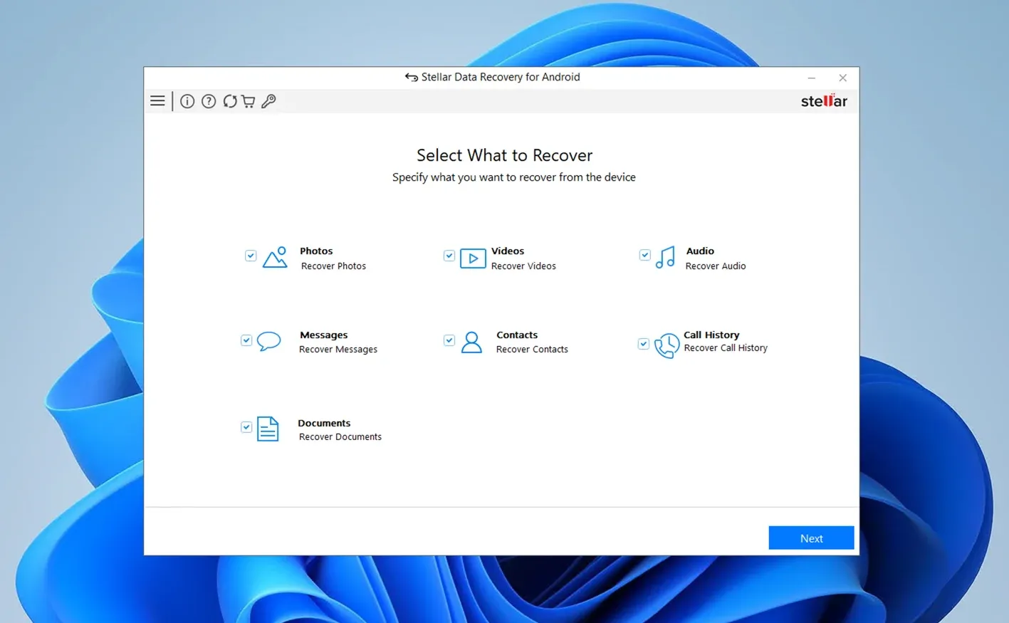The image size is (1009, 623).
Task: Click the "Select What to Recover" heading
Action: [504, 155]
